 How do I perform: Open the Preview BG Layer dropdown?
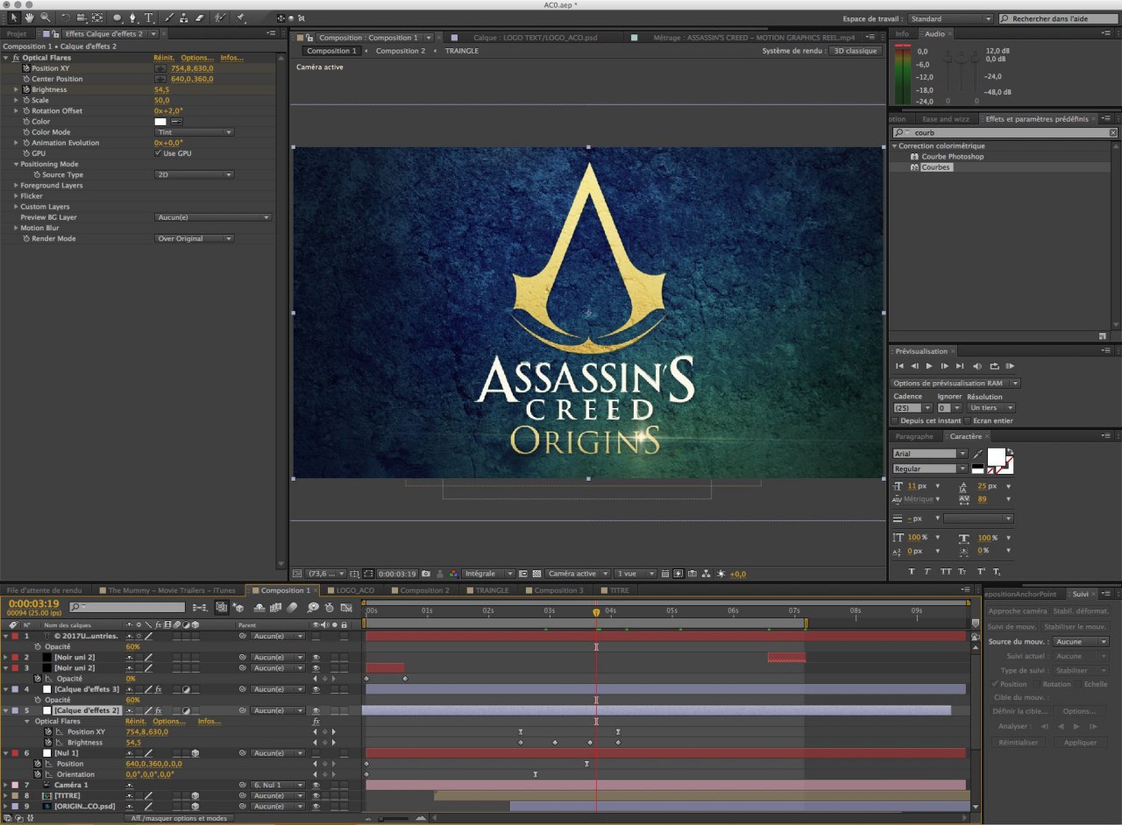click(x=213, y=217)
